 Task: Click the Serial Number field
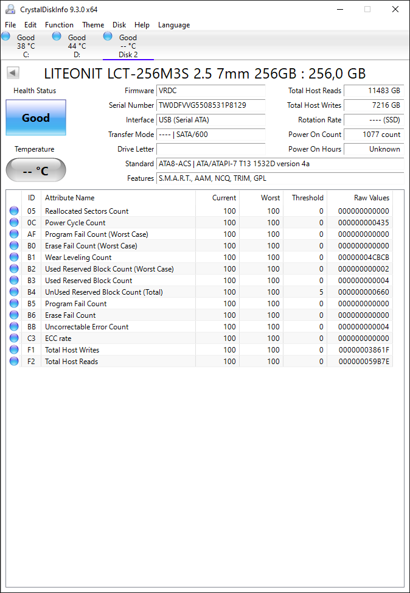coord(211,105)
